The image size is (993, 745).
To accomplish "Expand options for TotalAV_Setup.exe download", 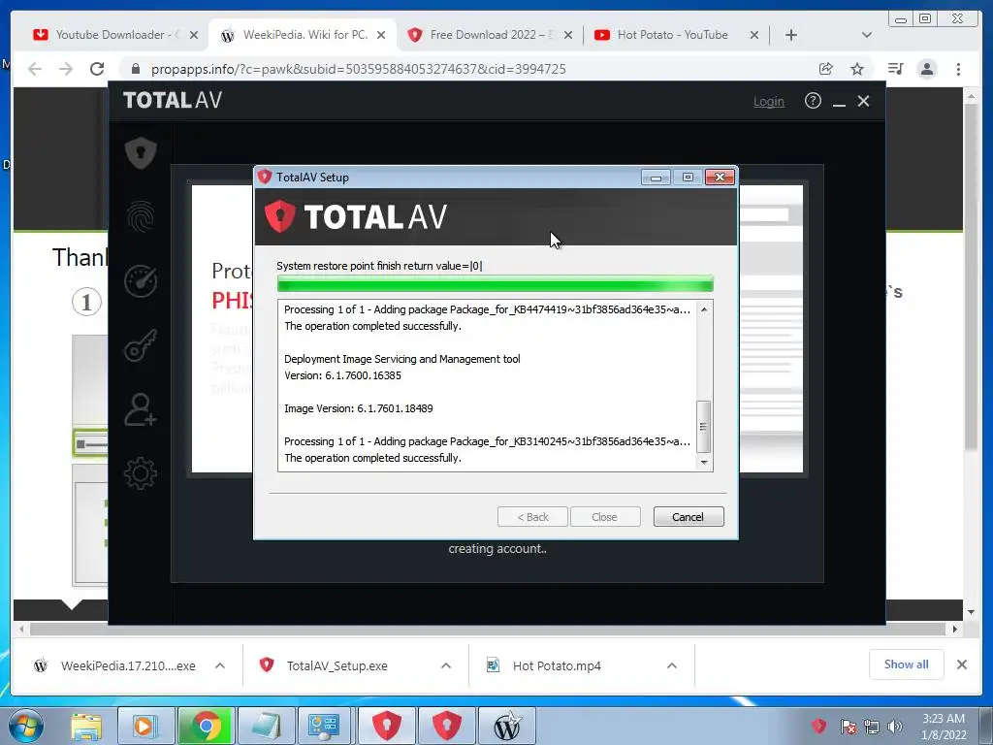I will [446, 665].
